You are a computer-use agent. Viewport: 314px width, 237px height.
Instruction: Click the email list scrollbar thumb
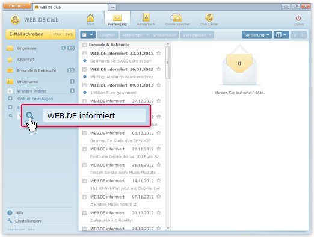tap(168, 63)
